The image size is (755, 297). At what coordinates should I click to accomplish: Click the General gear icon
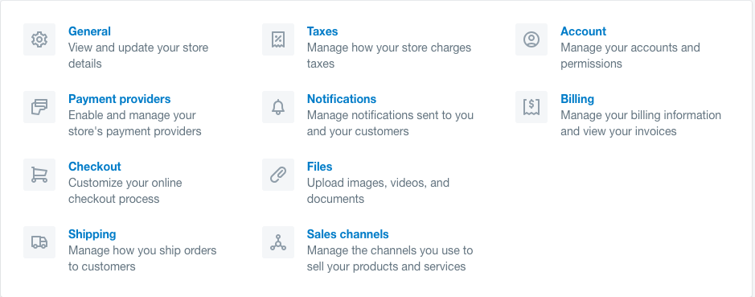pos(39,39)
